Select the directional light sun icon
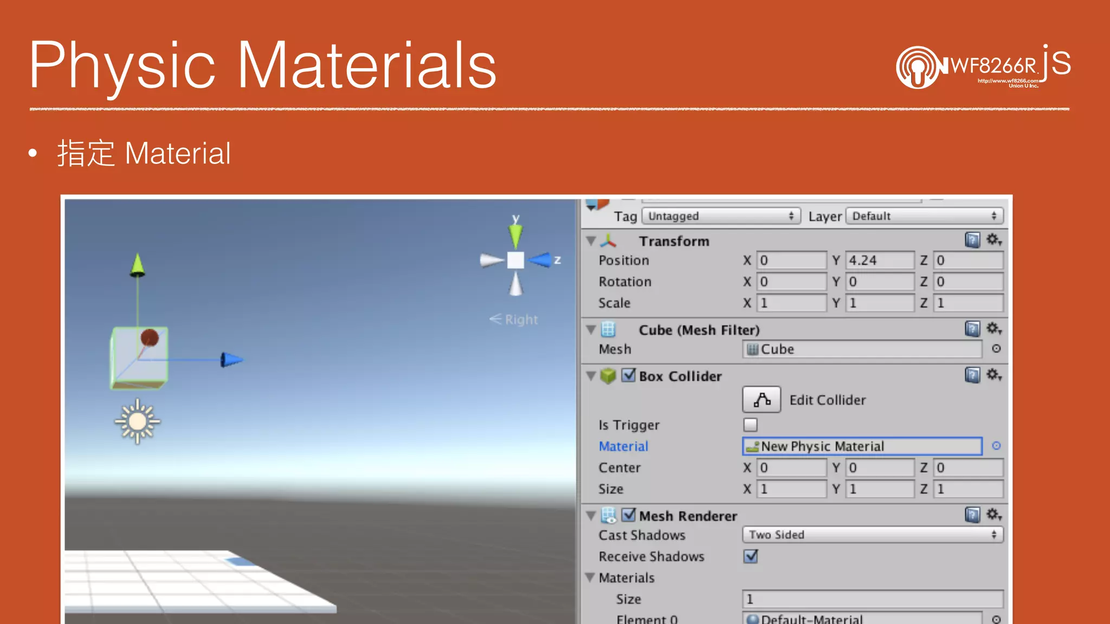 tap(138, 421)
